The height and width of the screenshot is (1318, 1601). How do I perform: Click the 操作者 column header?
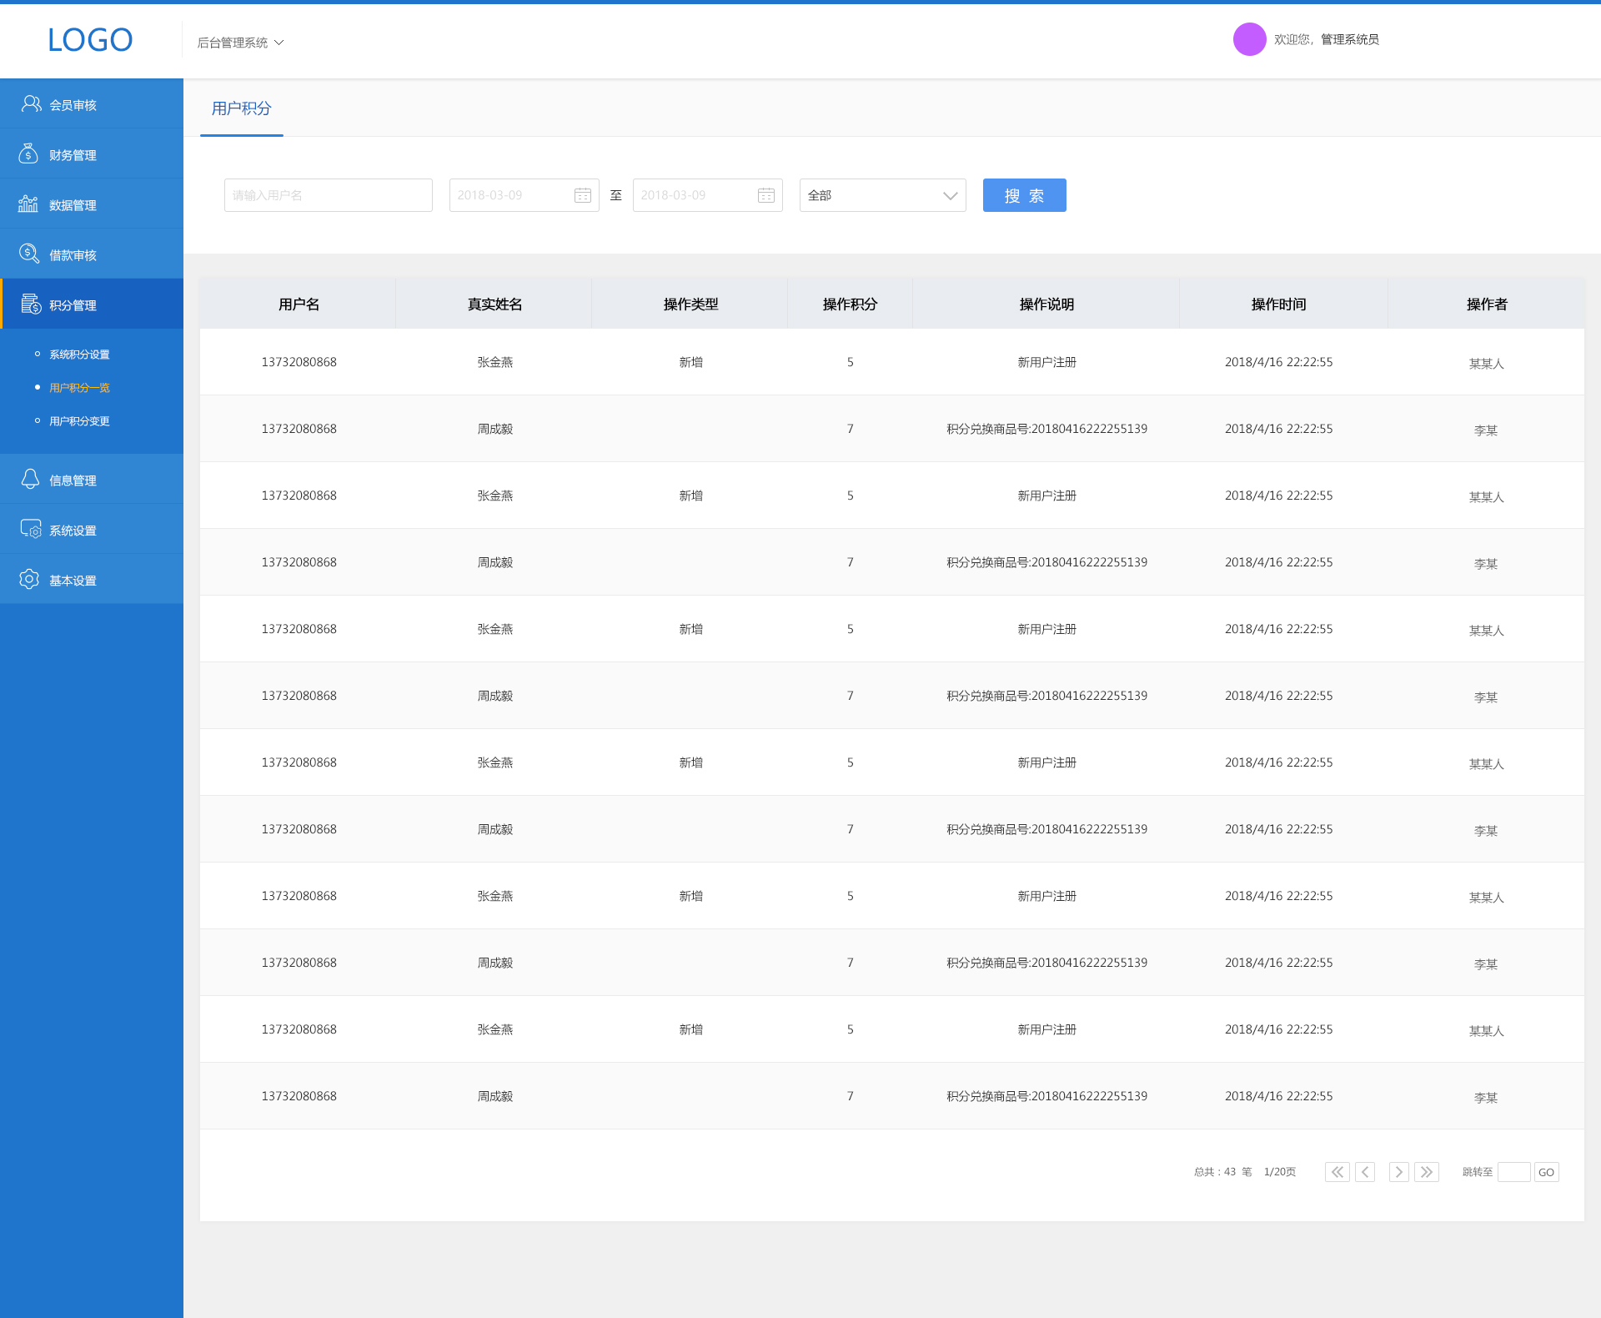[1487, 304]
